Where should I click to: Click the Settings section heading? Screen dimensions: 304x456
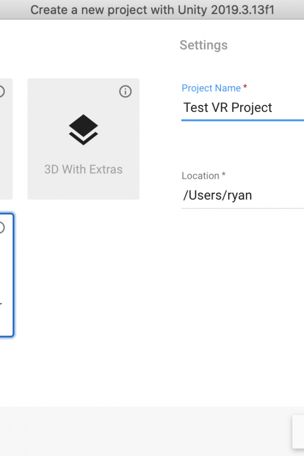pyautogui.click(x=204, y=45)
